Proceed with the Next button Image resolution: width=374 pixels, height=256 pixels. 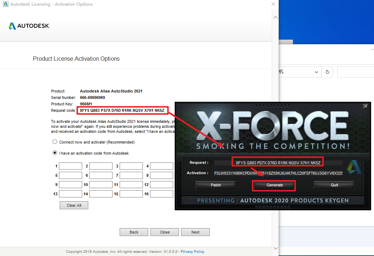click(195, 232)
